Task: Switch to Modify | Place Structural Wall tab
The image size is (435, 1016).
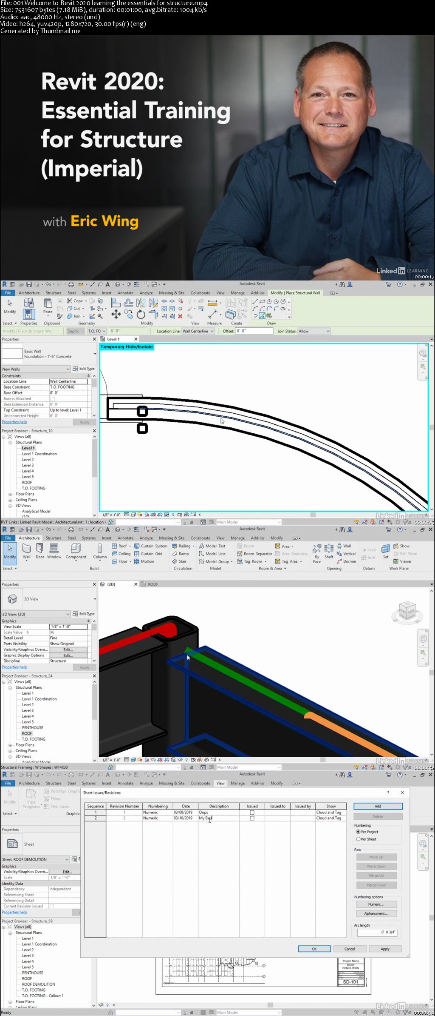Action: pos(296,293)
